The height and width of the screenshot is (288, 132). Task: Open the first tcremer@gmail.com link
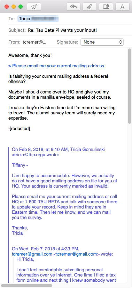point(32,254)
